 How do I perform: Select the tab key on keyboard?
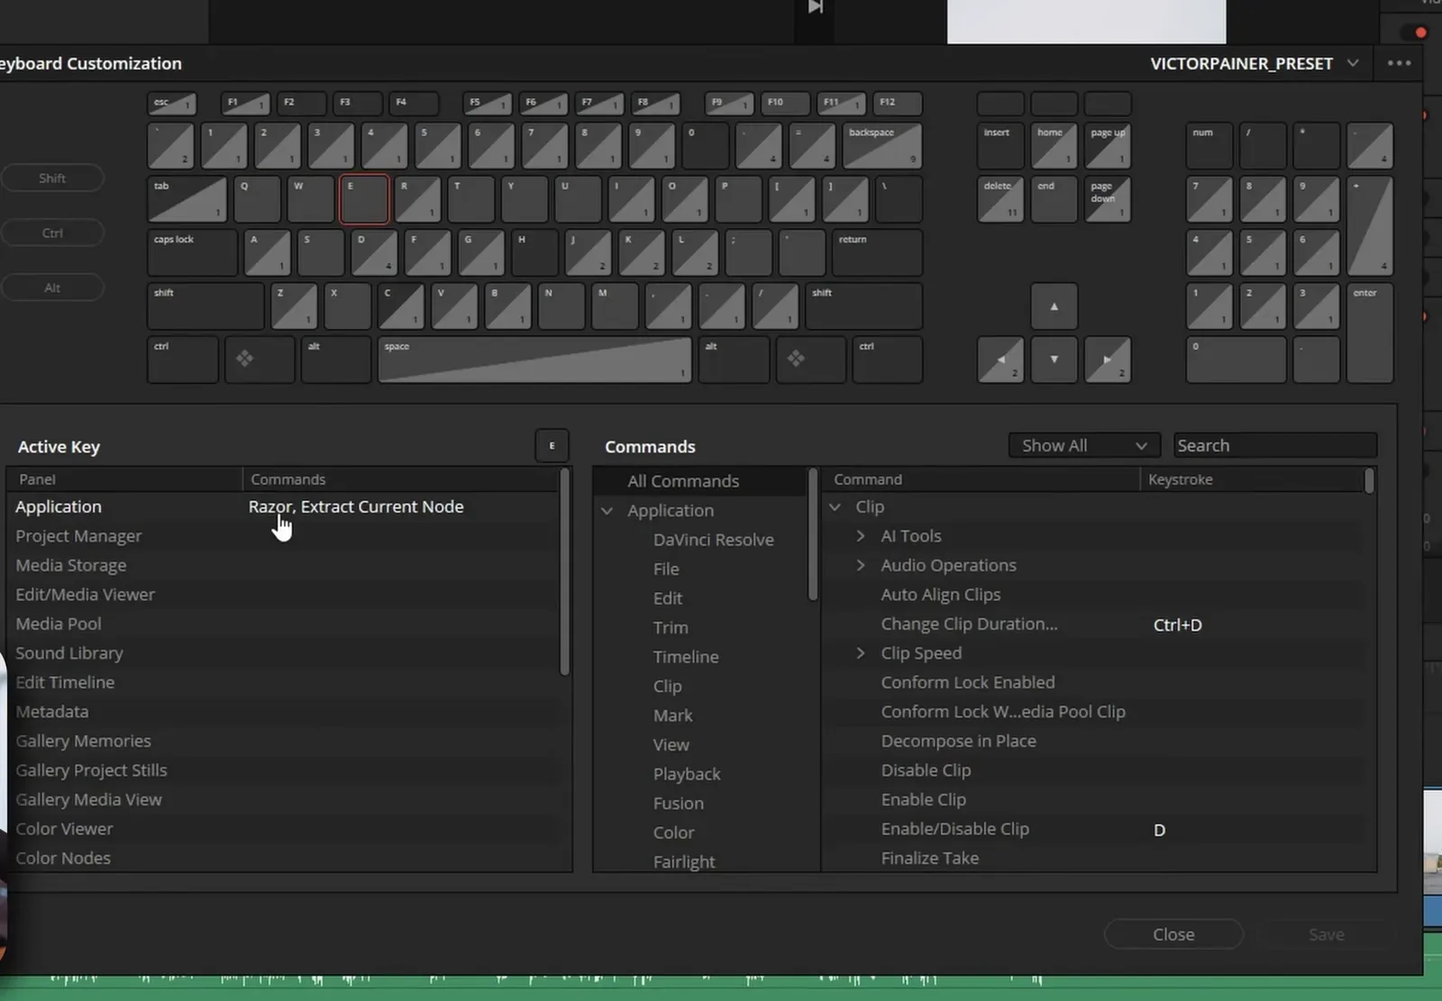click(x=187, y=199)
